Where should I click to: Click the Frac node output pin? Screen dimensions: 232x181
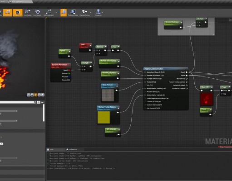click(x=118, y=50)
